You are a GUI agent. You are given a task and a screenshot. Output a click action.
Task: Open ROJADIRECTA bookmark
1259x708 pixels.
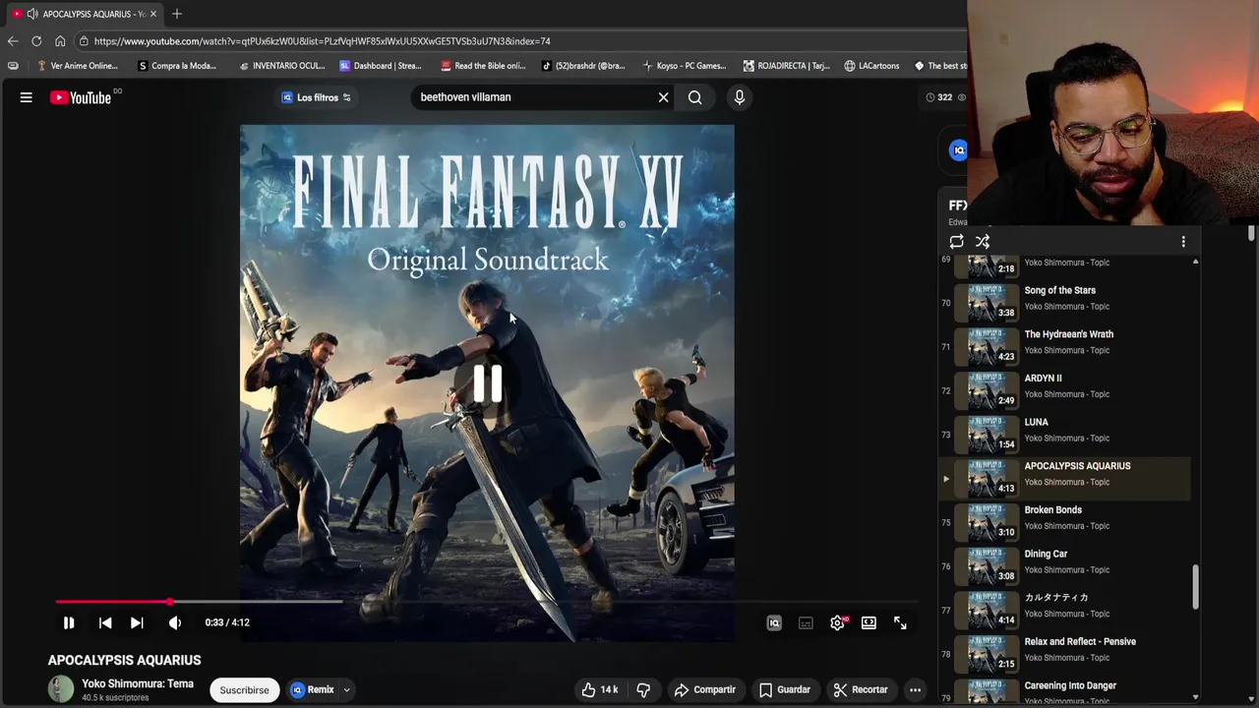(x=786, y=66)
